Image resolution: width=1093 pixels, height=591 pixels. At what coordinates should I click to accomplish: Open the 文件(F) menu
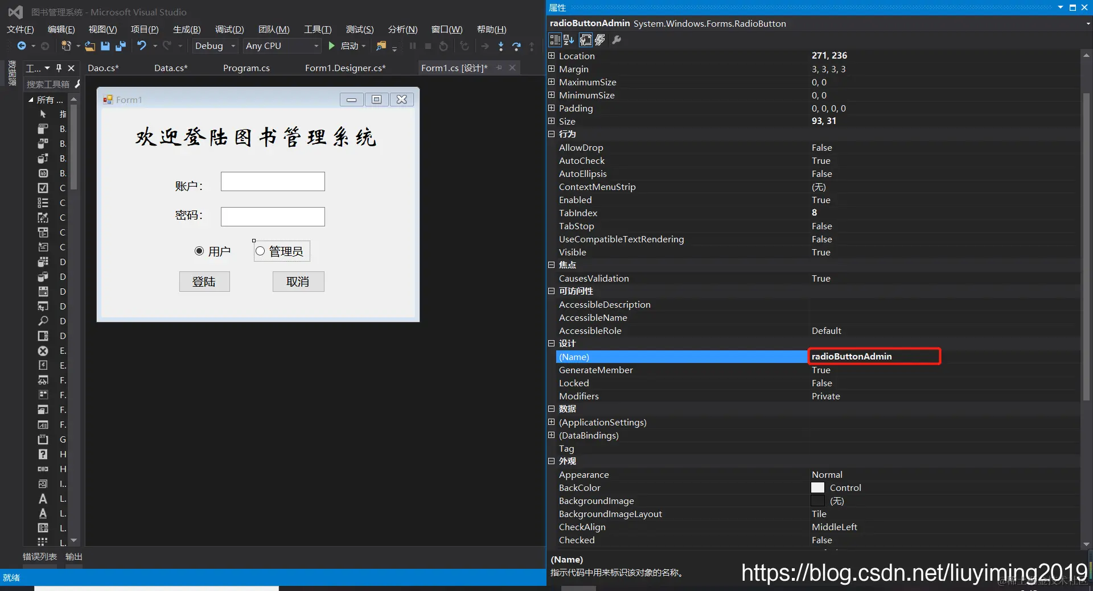point(20,30)
